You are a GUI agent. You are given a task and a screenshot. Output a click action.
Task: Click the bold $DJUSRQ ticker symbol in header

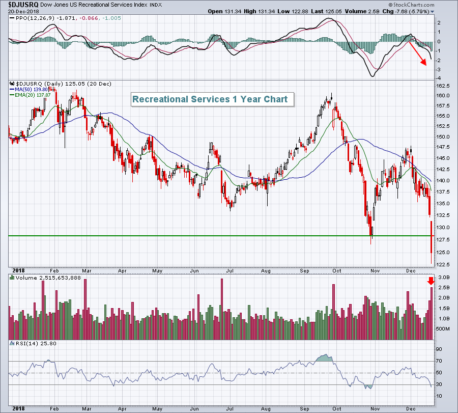point(23,5)
